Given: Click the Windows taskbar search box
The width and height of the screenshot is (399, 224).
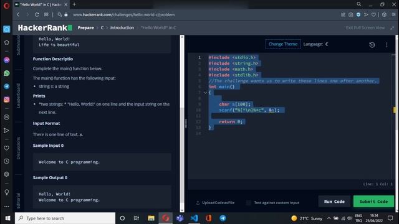Looking at the screenshot, I should click(65, 218).
